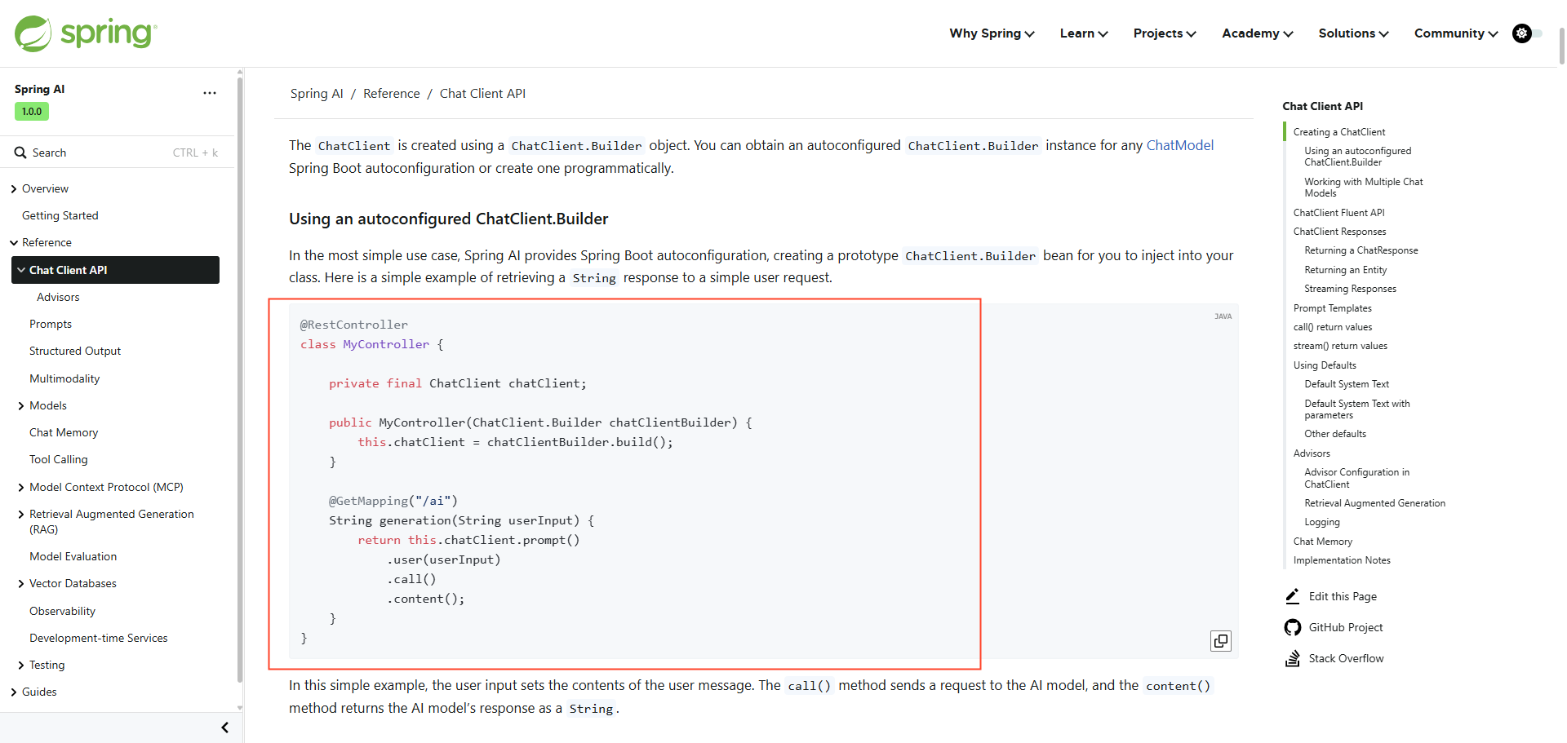Expand the Models section chevron
1567x743 pixels.
[21, 406]
